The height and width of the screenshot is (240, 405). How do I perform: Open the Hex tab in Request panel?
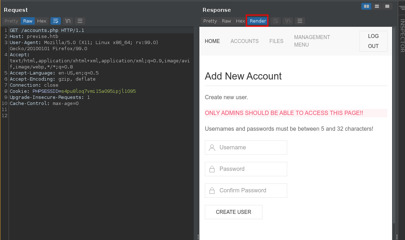pos(42,21)
